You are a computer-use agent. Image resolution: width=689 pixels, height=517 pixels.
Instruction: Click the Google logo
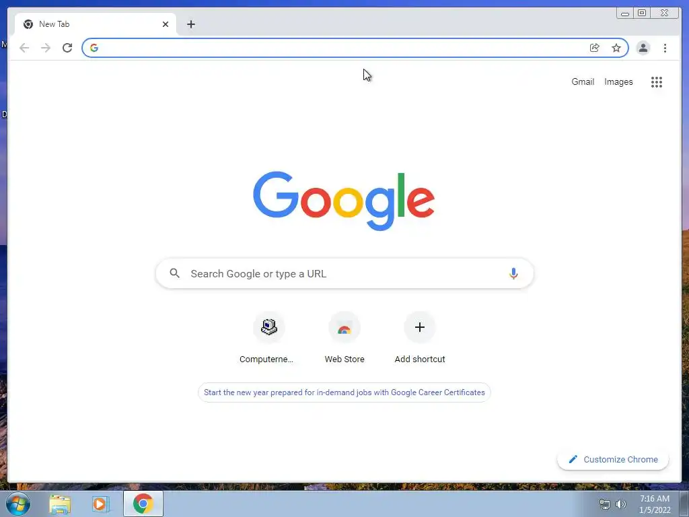(x=344, y=201)
